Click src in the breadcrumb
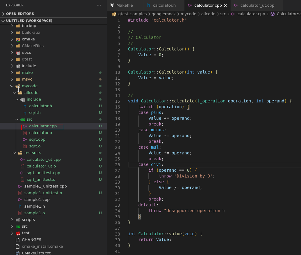Viewport: 301px width, 255px height. 223,14
